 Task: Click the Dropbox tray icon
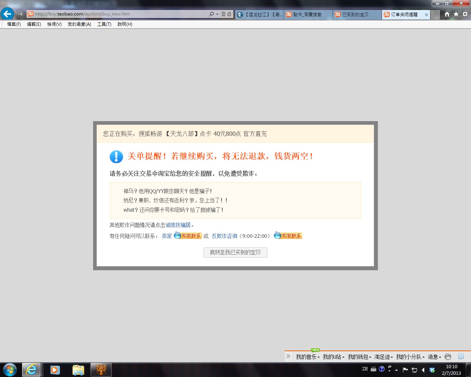[x=432, y=370]
